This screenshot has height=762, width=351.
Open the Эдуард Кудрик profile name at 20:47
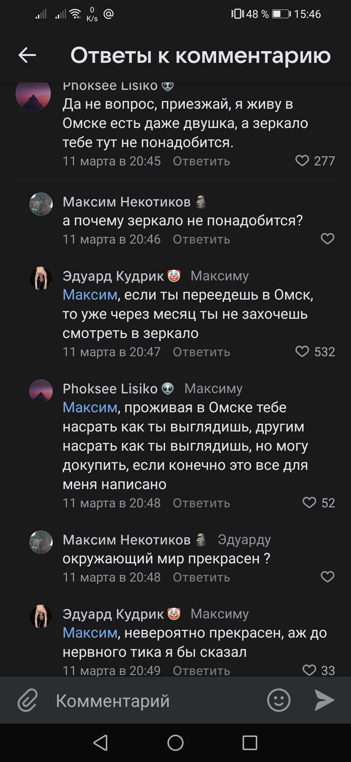[x=113, y=276]
